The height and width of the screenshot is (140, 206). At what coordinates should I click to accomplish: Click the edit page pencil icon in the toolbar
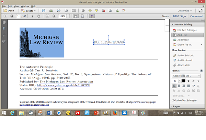click(66, 11)
